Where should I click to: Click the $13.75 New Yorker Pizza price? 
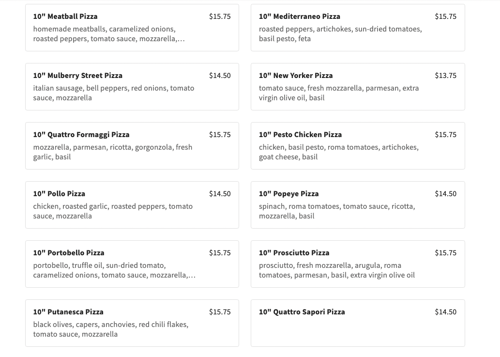click(x=445, y=76)
